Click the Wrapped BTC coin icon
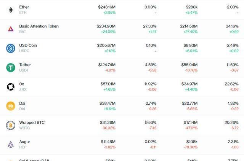The width and height of the screenshot is (244, 161). (x=11, y=125)
